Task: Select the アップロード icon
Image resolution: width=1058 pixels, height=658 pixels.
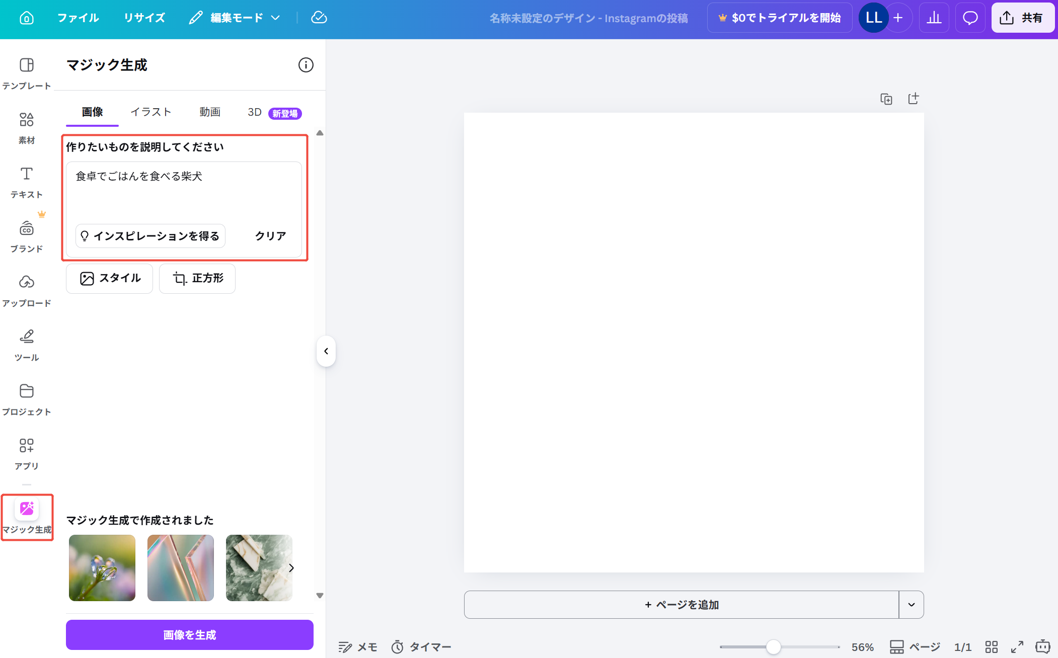Action: pos(27,285)
